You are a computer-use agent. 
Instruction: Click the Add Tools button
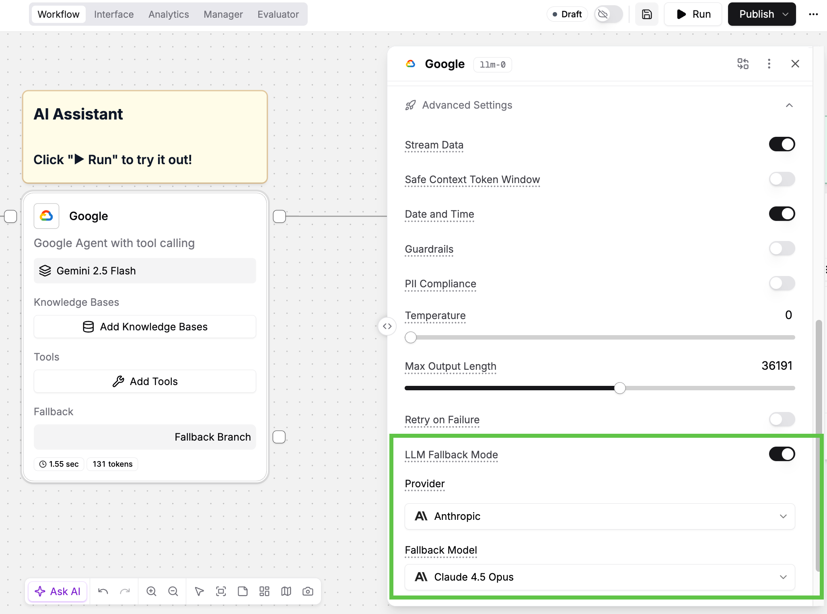pos(145,381)
